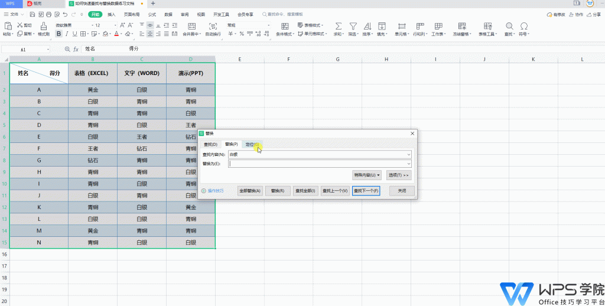Switch to the 公式 ribbon tab

pos(152,15)
